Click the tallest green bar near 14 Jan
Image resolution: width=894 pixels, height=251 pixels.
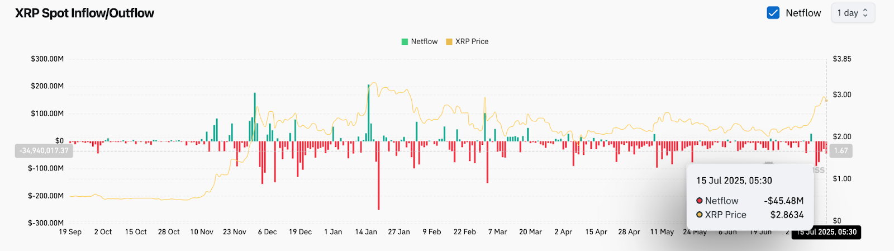369,113
